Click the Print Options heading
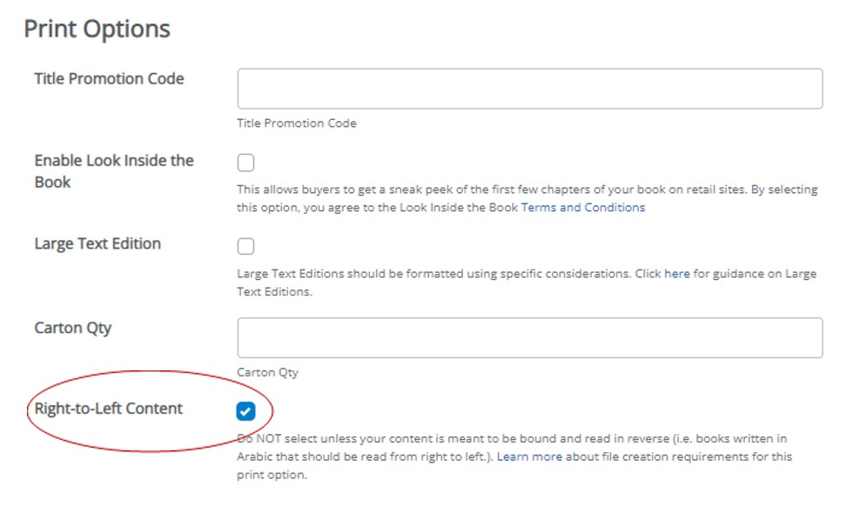The width and height of the screenshot is (867, 526). coord(97,29)
